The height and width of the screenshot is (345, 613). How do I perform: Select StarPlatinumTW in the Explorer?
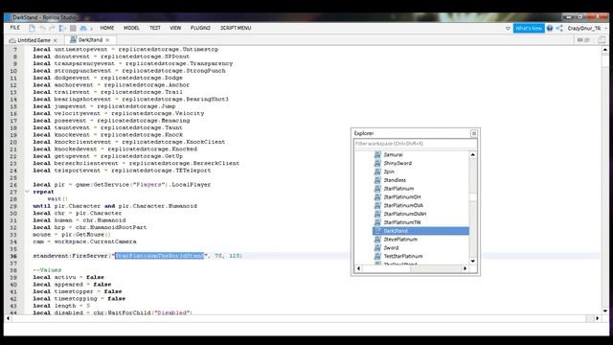point(402,222)
